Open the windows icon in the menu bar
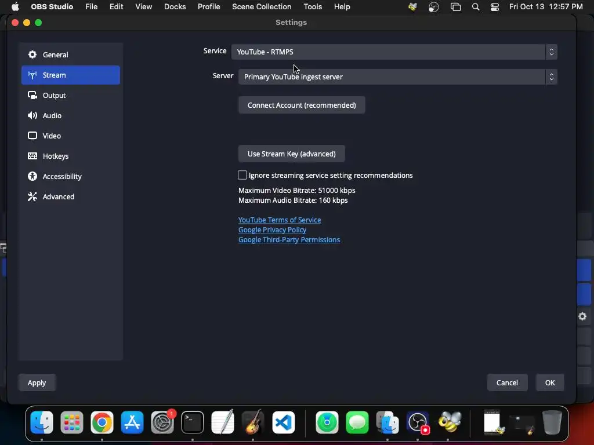Viewport: 594px width, 445px height. tap(455, 7)
